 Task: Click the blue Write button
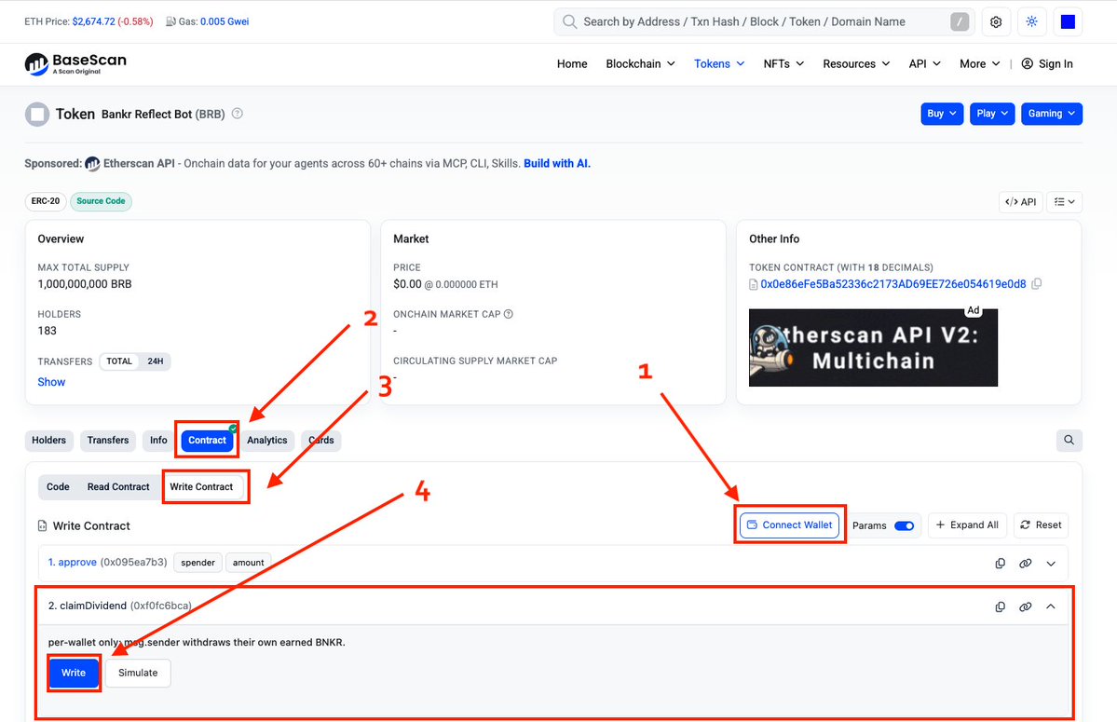74,673
